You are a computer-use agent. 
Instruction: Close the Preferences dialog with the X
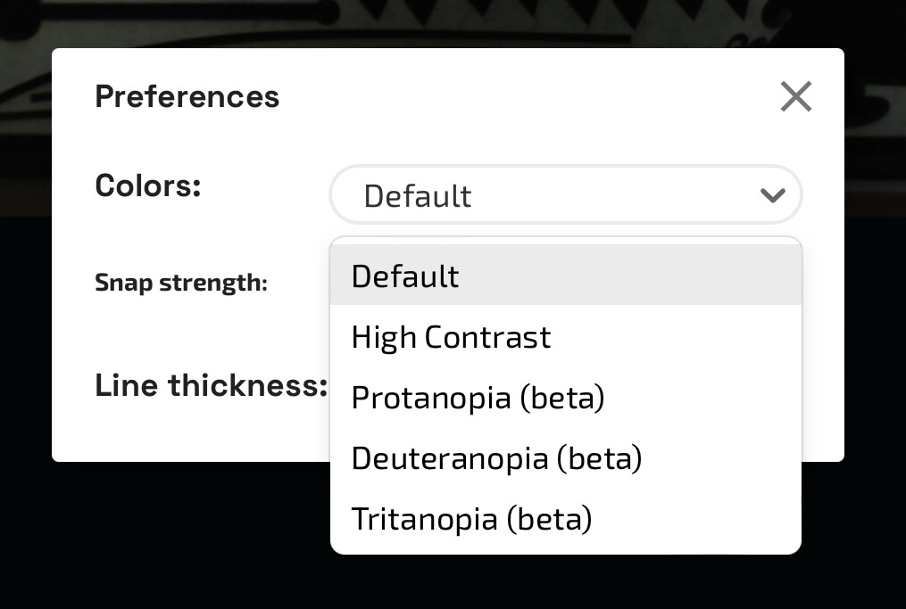point(795,96)
